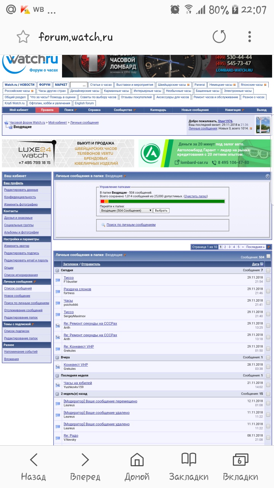The height and width of the screenshot is (488, 274).
Task: Collapse the folder management panel header icon
Action: click(268, 176)
